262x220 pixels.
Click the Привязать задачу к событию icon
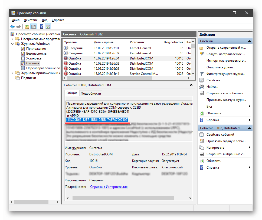click(x=202, y=141)
